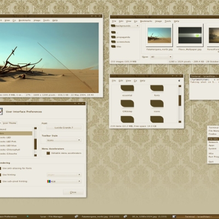Viewport: 219px width, 219px height.
Task: Open the fonts folder in the file manager
Action: [157, 91]
